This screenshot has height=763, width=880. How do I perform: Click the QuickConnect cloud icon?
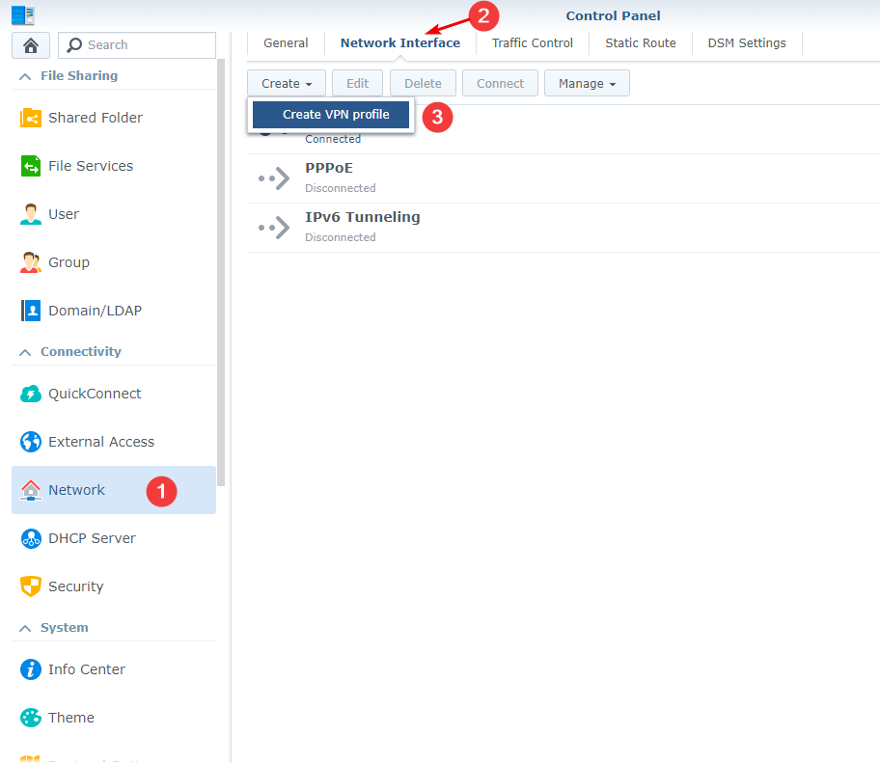[31, 394]
